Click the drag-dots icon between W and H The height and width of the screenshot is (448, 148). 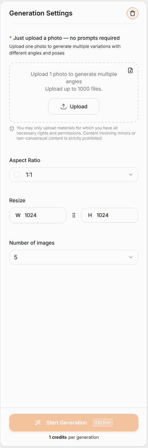pyautogui.click(x=74, y=215)
